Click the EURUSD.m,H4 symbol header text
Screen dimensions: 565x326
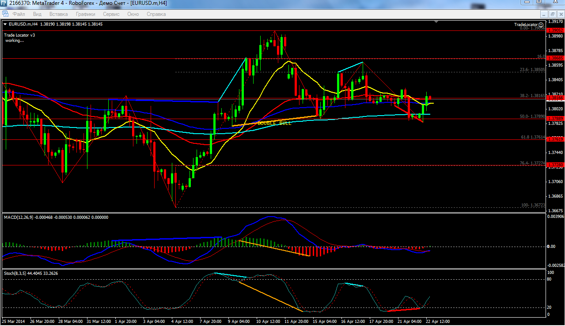pyautogui.click(x=23, y=24)
